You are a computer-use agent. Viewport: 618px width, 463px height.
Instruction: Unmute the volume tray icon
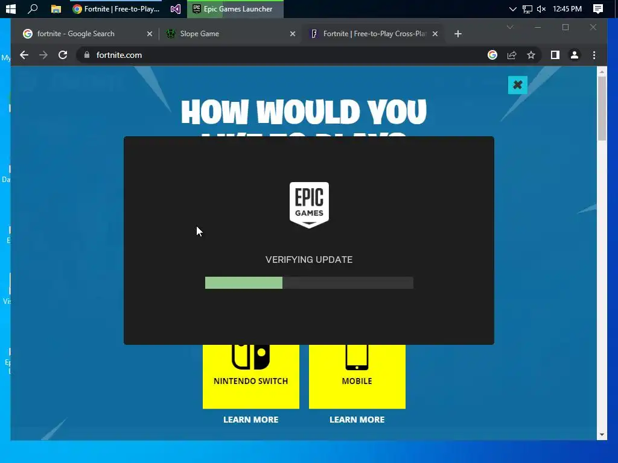tap(541, 8)
